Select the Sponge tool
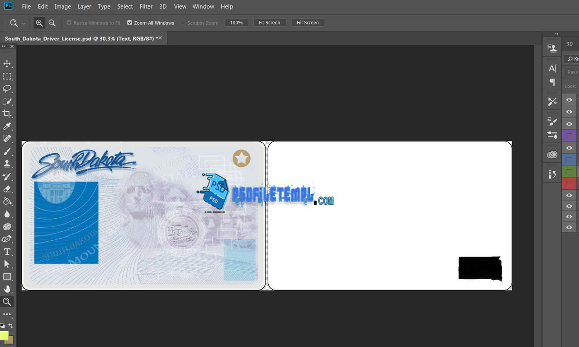This screenshot has height=347, width=579. 7,226
